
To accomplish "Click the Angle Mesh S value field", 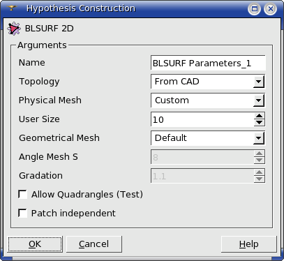I will 202,157.
